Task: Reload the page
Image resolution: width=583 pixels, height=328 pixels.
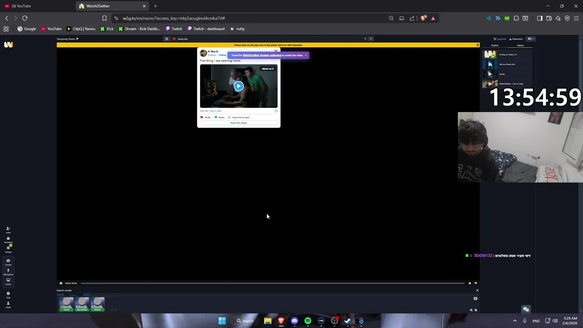Action: click(25, 18)
